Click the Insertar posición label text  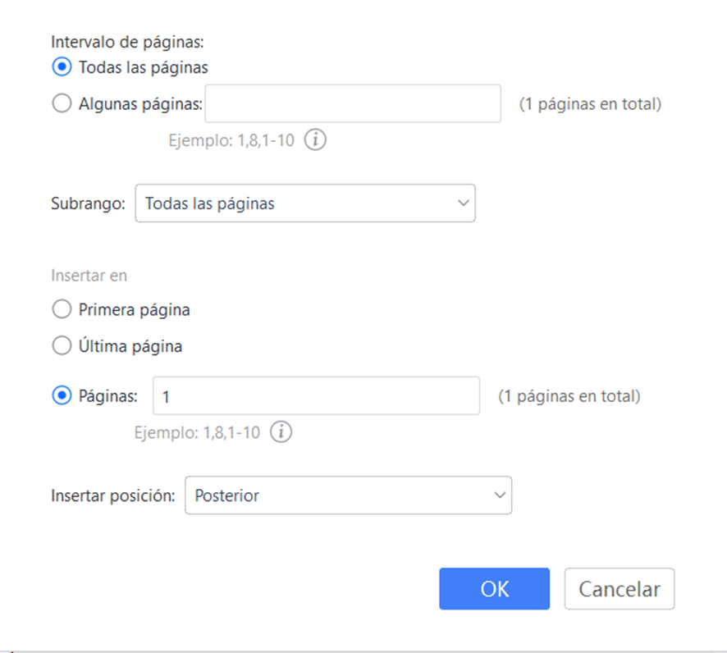[113, 495]
